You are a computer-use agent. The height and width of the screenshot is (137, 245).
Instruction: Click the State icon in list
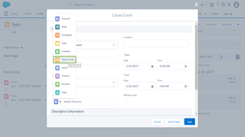click(x=57, y=93)
